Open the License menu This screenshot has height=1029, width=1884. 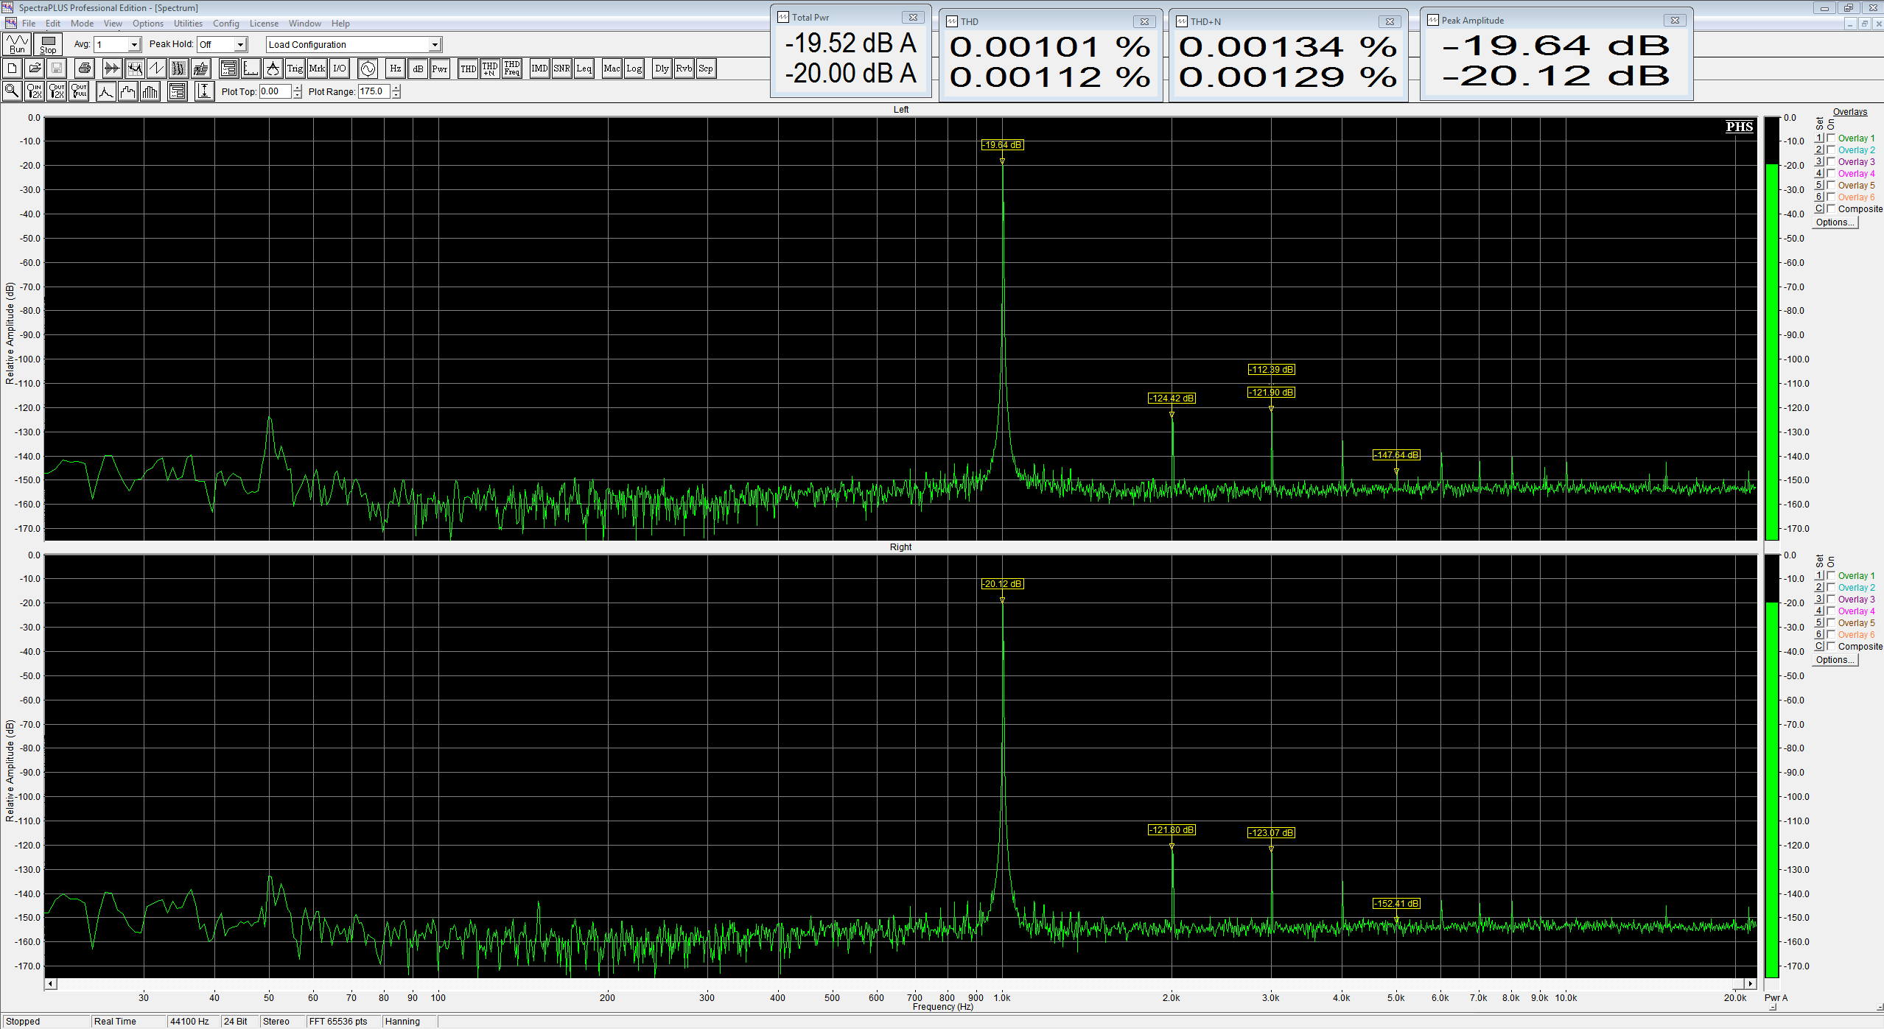click(264, 24)
